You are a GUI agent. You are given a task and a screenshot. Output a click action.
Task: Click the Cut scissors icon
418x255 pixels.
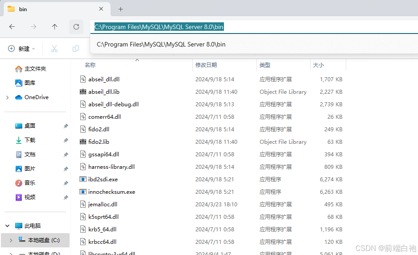pos(54,49)
